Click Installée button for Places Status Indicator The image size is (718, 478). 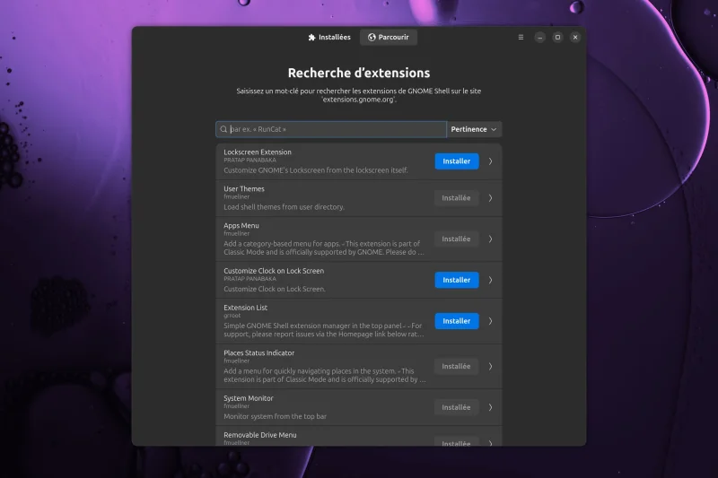click(x=456, y=367)
